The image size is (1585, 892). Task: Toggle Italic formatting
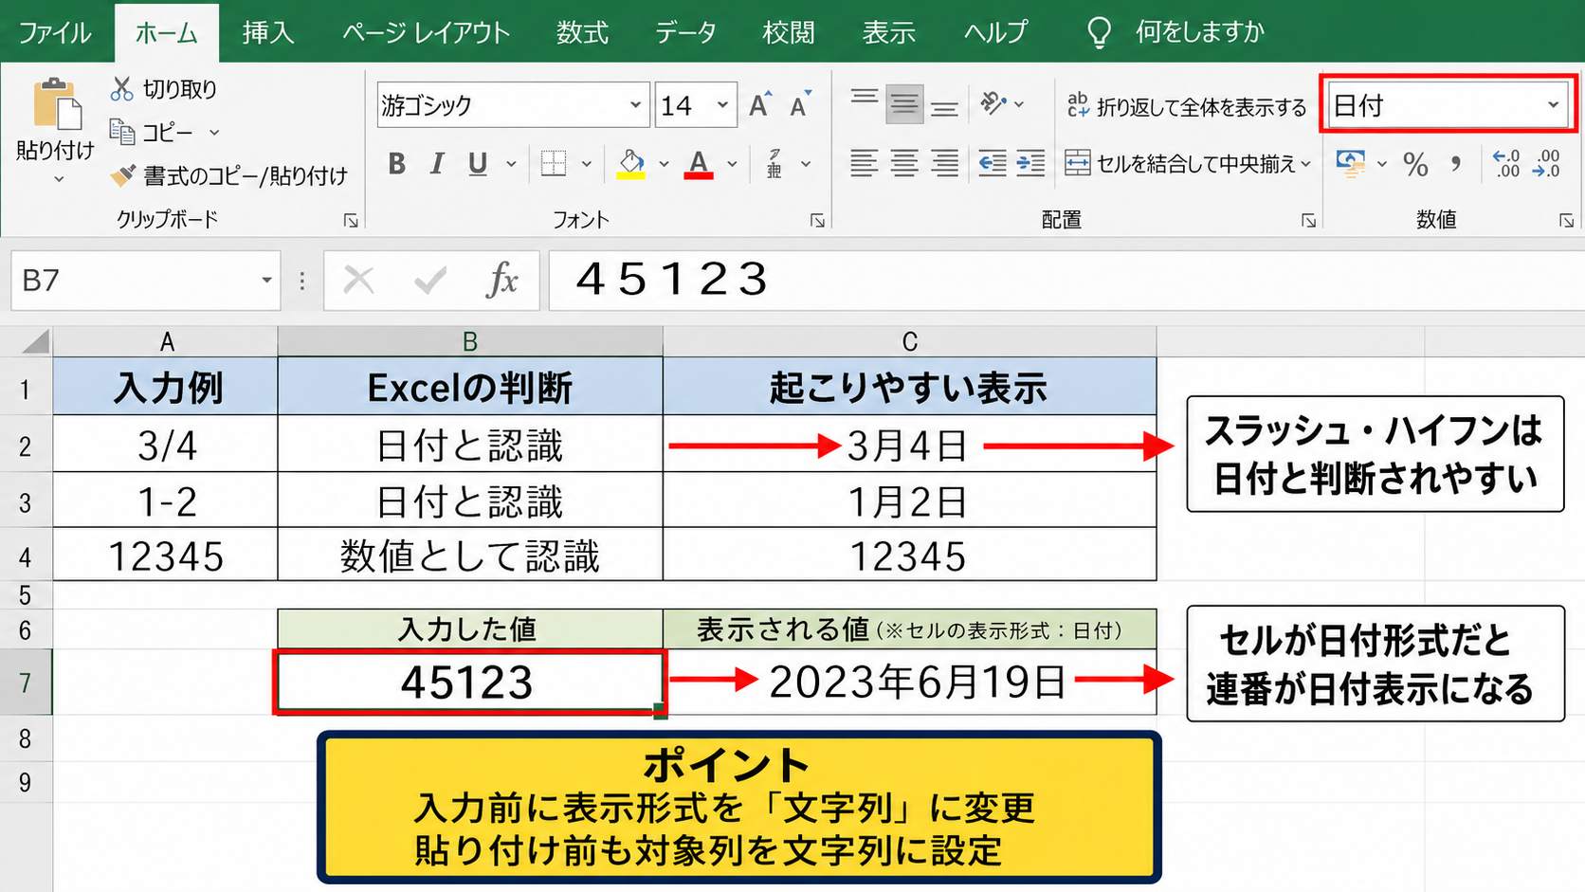(x=437, y=164)
